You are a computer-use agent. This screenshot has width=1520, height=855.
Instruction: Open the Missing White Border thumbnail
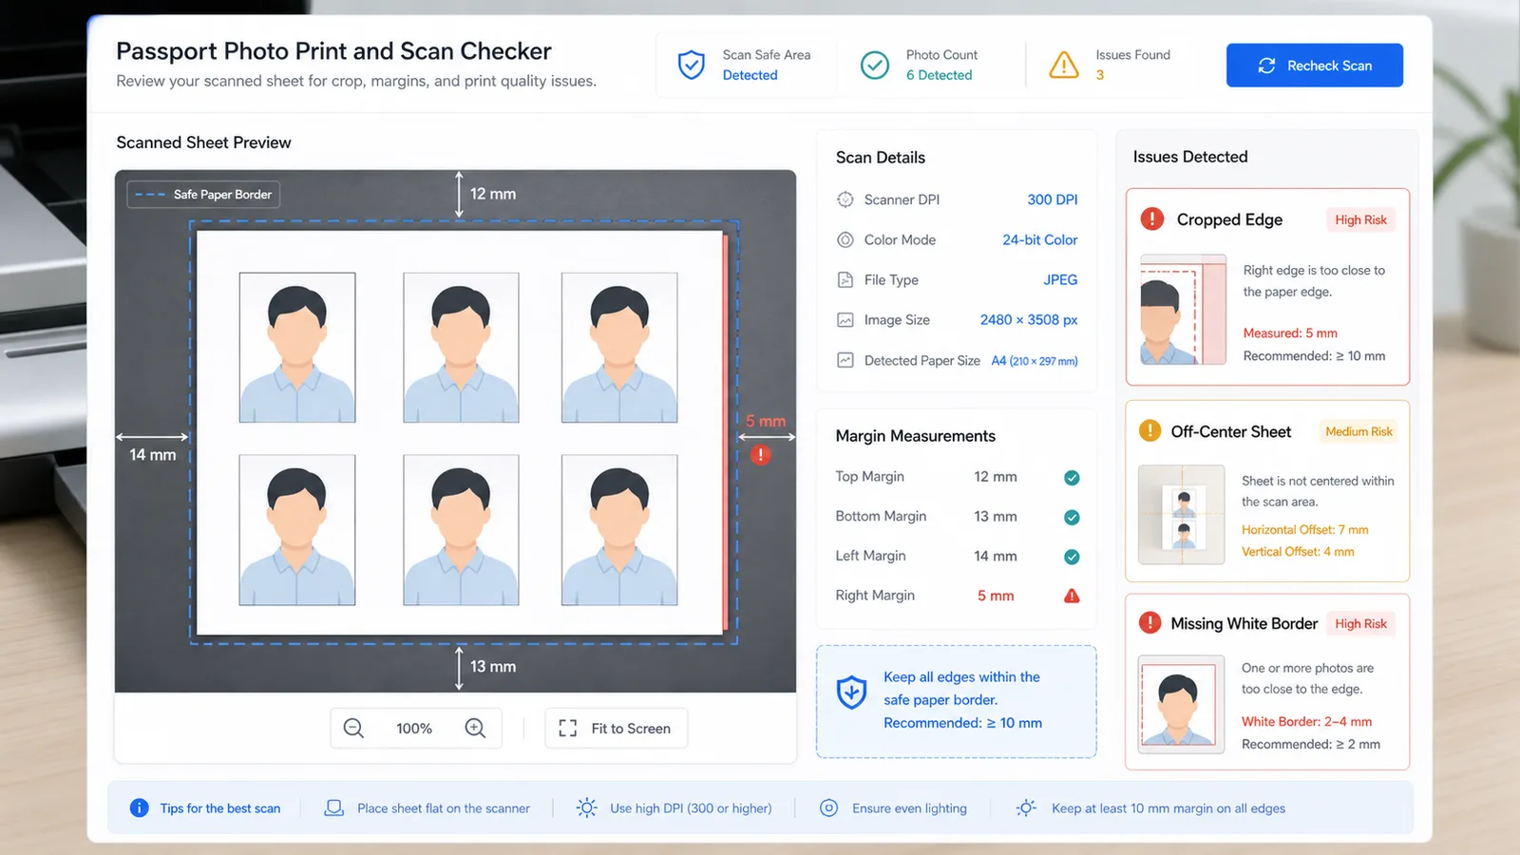(1182, 705)
